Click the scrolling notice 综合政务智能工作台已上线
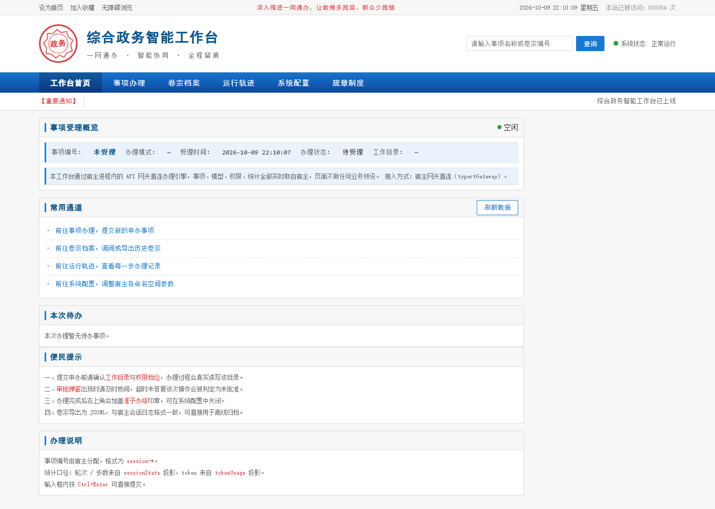 tap(636, 101)
